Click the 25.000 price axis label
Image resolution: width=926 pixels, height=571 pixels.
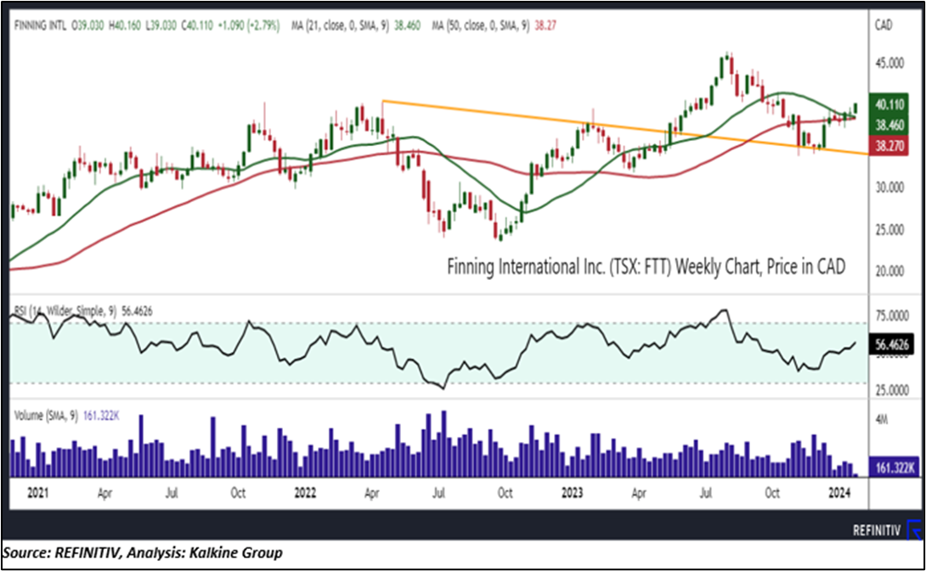tap(889, 229)
